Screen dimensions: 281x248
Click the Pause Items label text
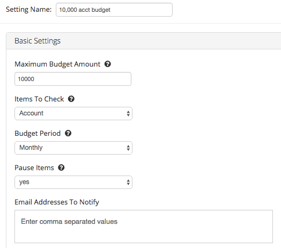point(34,168)
